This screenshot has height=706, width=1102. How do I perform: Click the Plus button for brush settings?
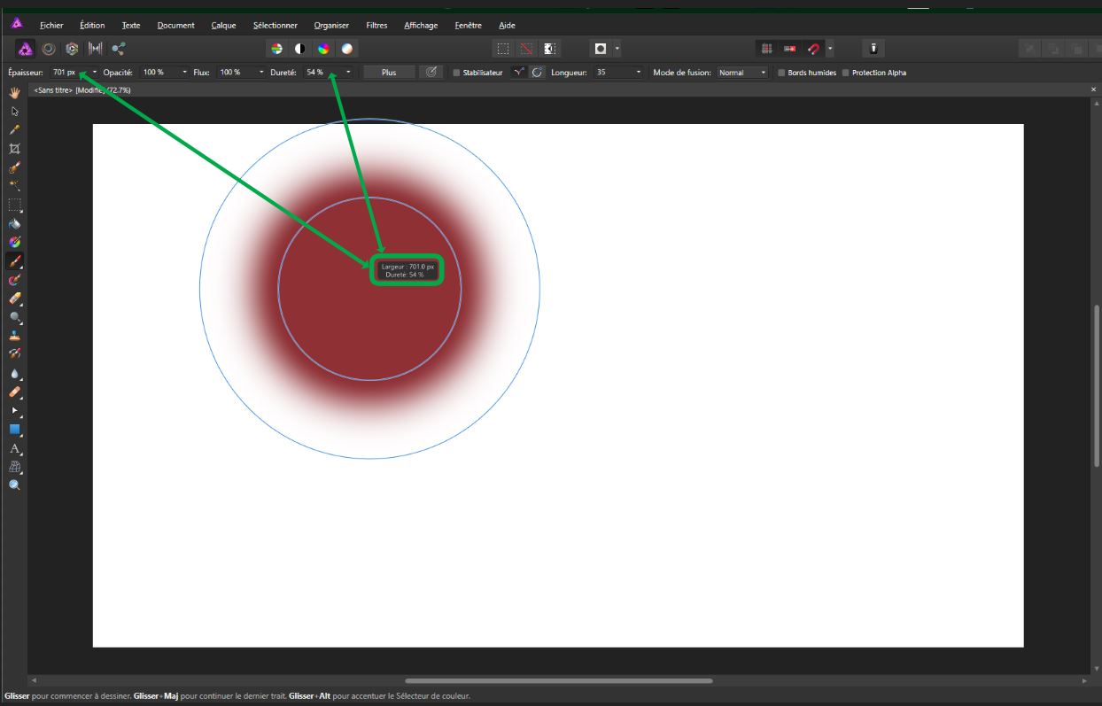click(389, 73)
